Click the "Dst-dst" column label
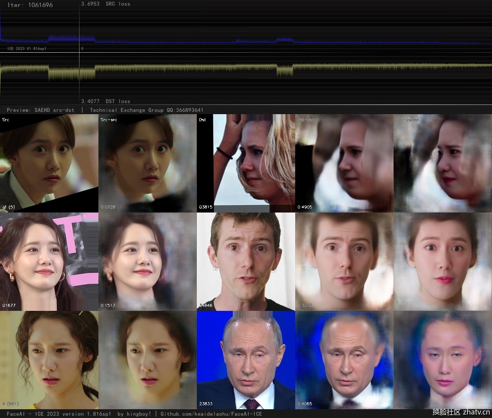This screenshot has height=418, width=492. click(305, 119)
